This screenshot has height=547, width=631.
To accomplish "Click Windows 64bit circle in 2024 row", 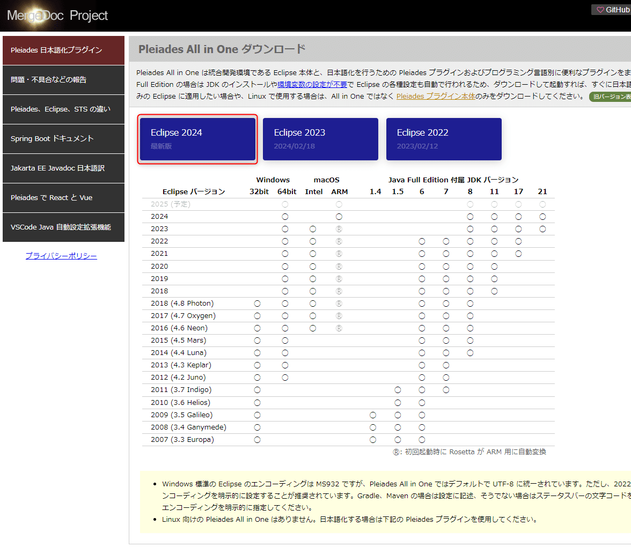I will [285, 217].
